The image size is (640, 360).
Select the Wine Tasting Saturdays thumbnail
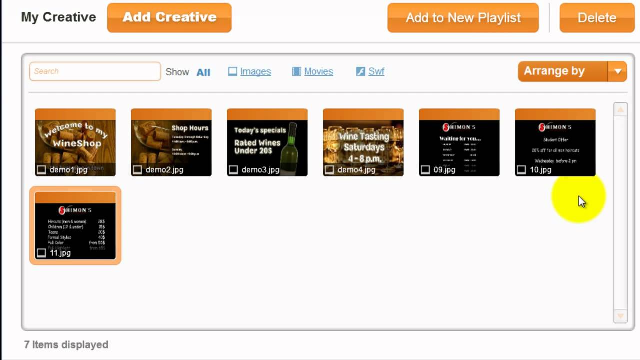[x=363, y=142]
